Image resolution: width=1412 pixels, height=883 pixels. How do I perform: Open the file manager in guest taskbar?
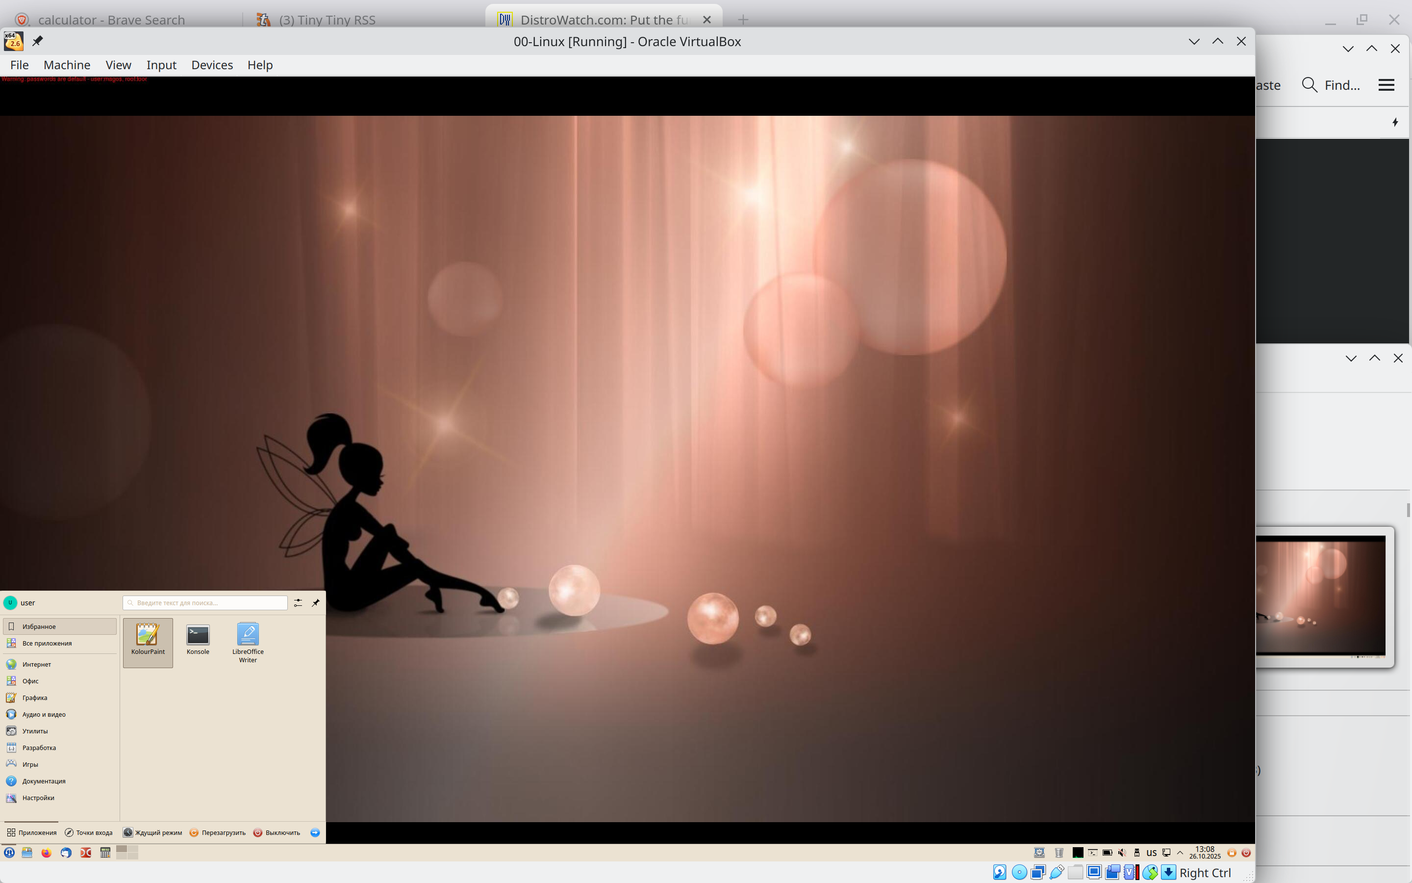(x=27, y=852)
